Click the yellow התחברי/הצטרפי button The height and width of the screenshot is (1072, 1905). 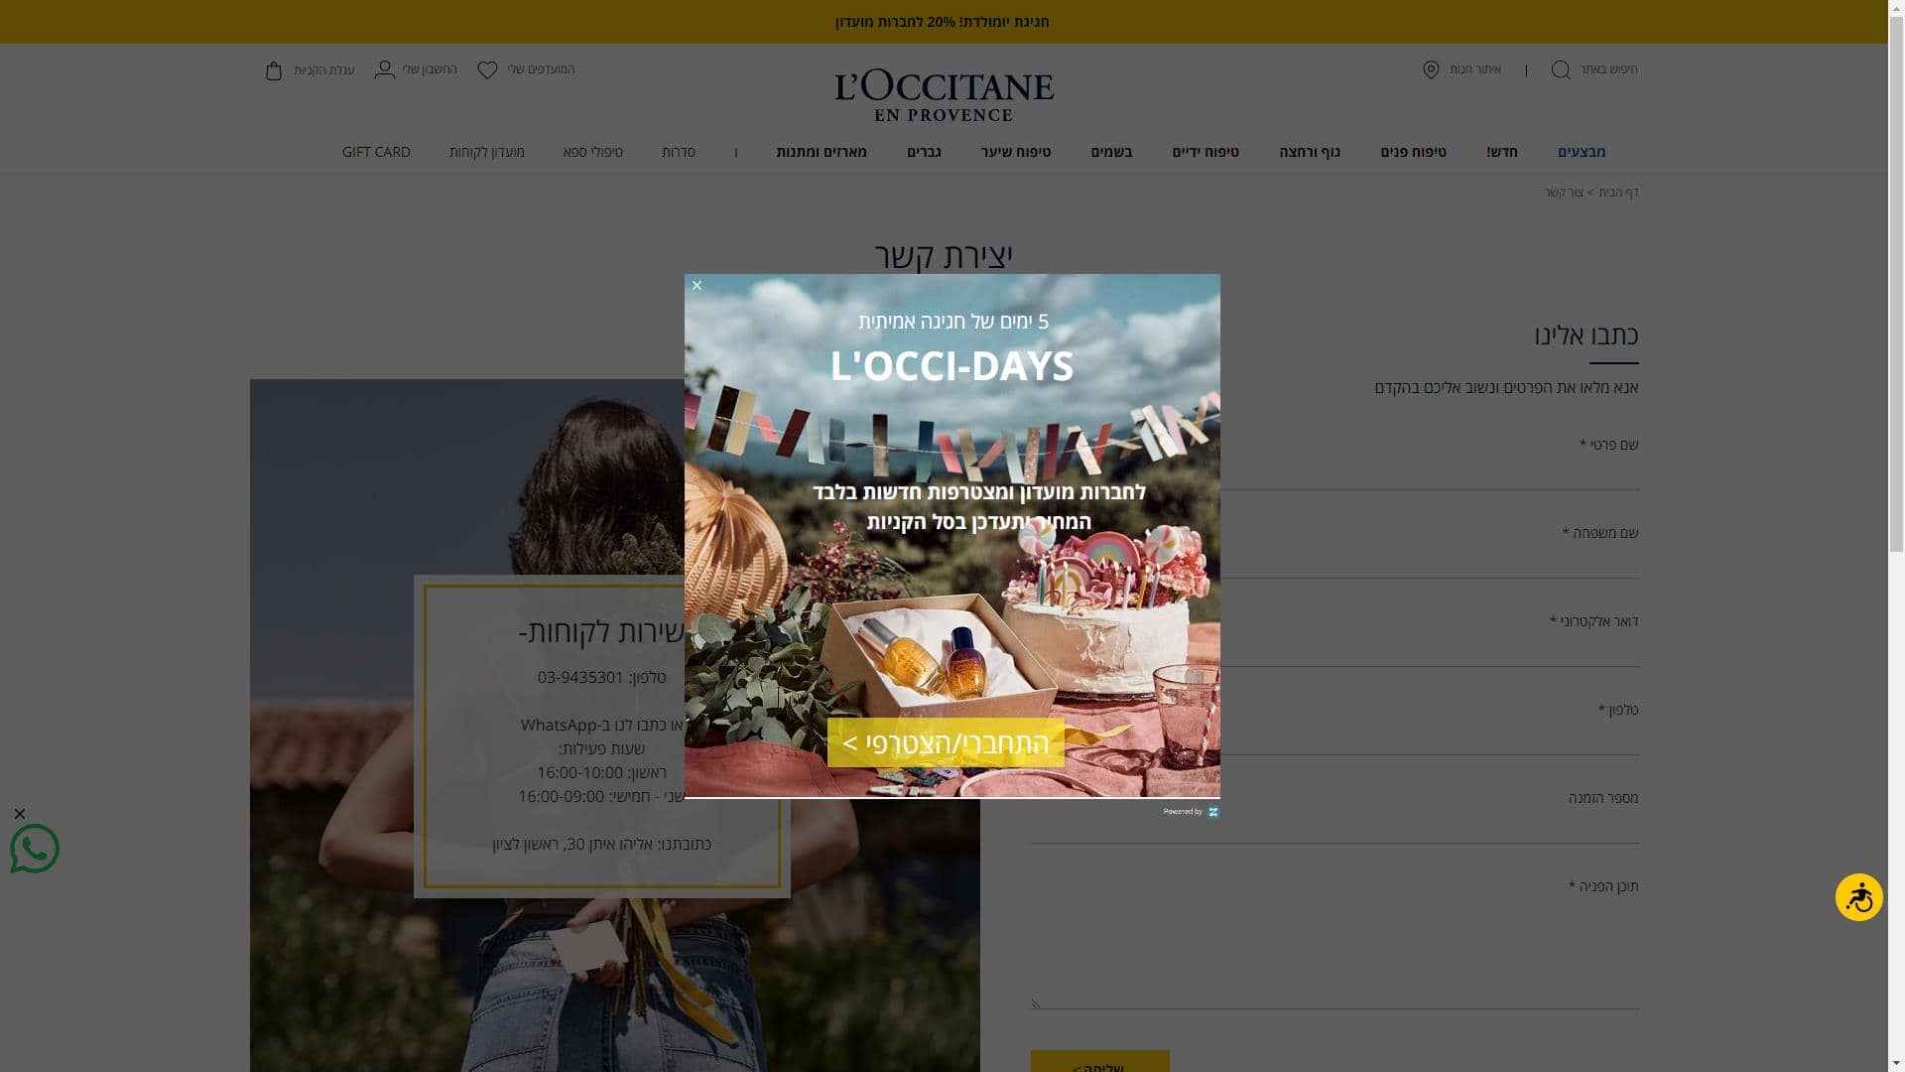click(946, 743)
